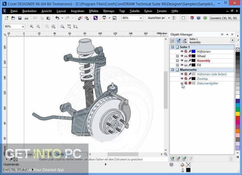
Task: Click the blue color swatch of Hilfslinien layer
Action: coord(193,52)
